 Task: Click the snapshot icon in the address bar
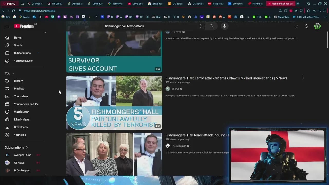point(286,11)
